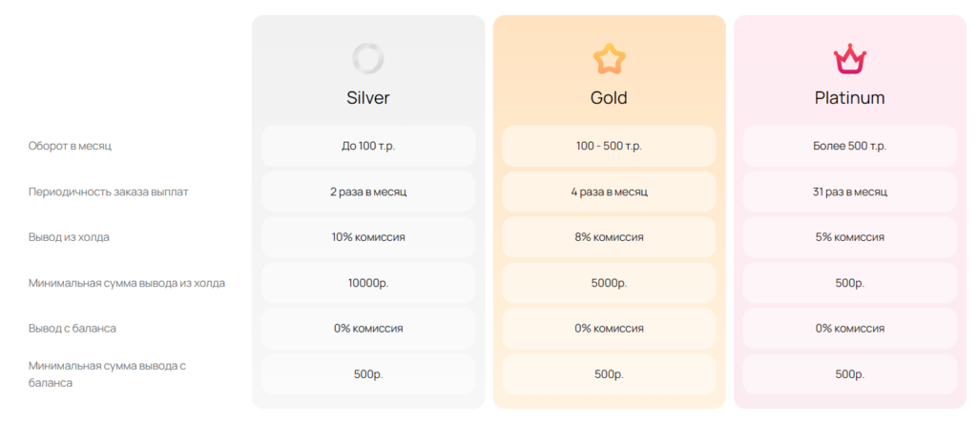Click the "31 раз в месяц" cell

pyautogui.click(x=850, y=191)
